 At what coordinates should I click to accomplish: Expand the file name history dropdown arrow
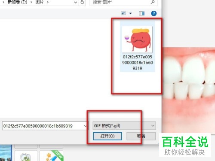pyautogui.click(x=86, y=126)
